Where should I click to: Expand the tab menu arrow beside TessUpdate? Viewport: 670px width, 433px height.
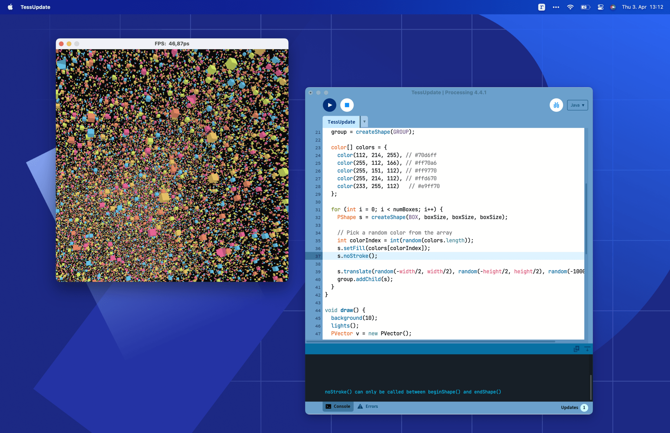tap(364, 122)
